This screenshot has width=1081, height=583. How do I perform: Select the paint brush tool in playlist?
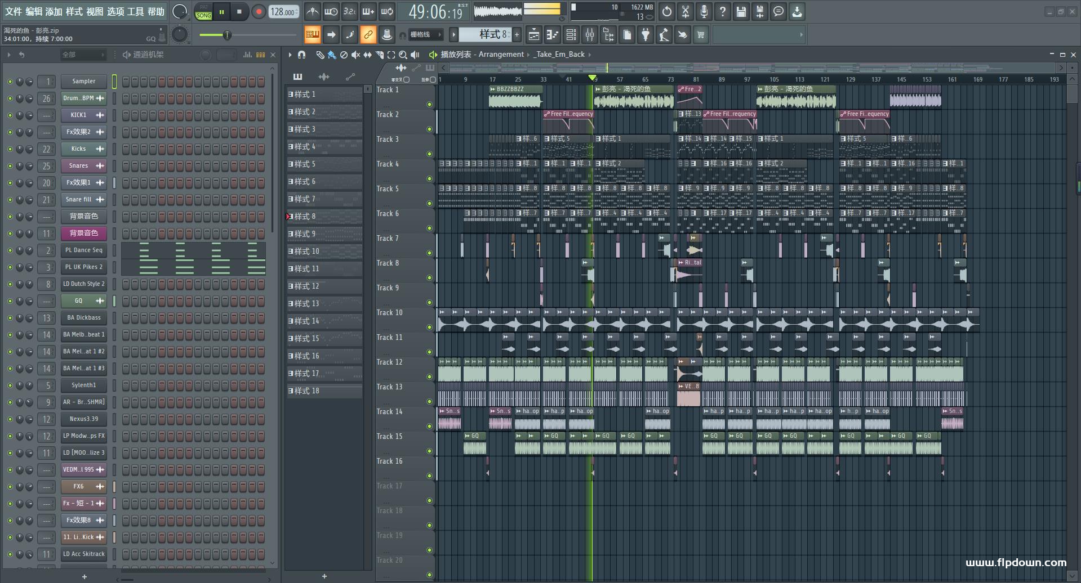332,55
